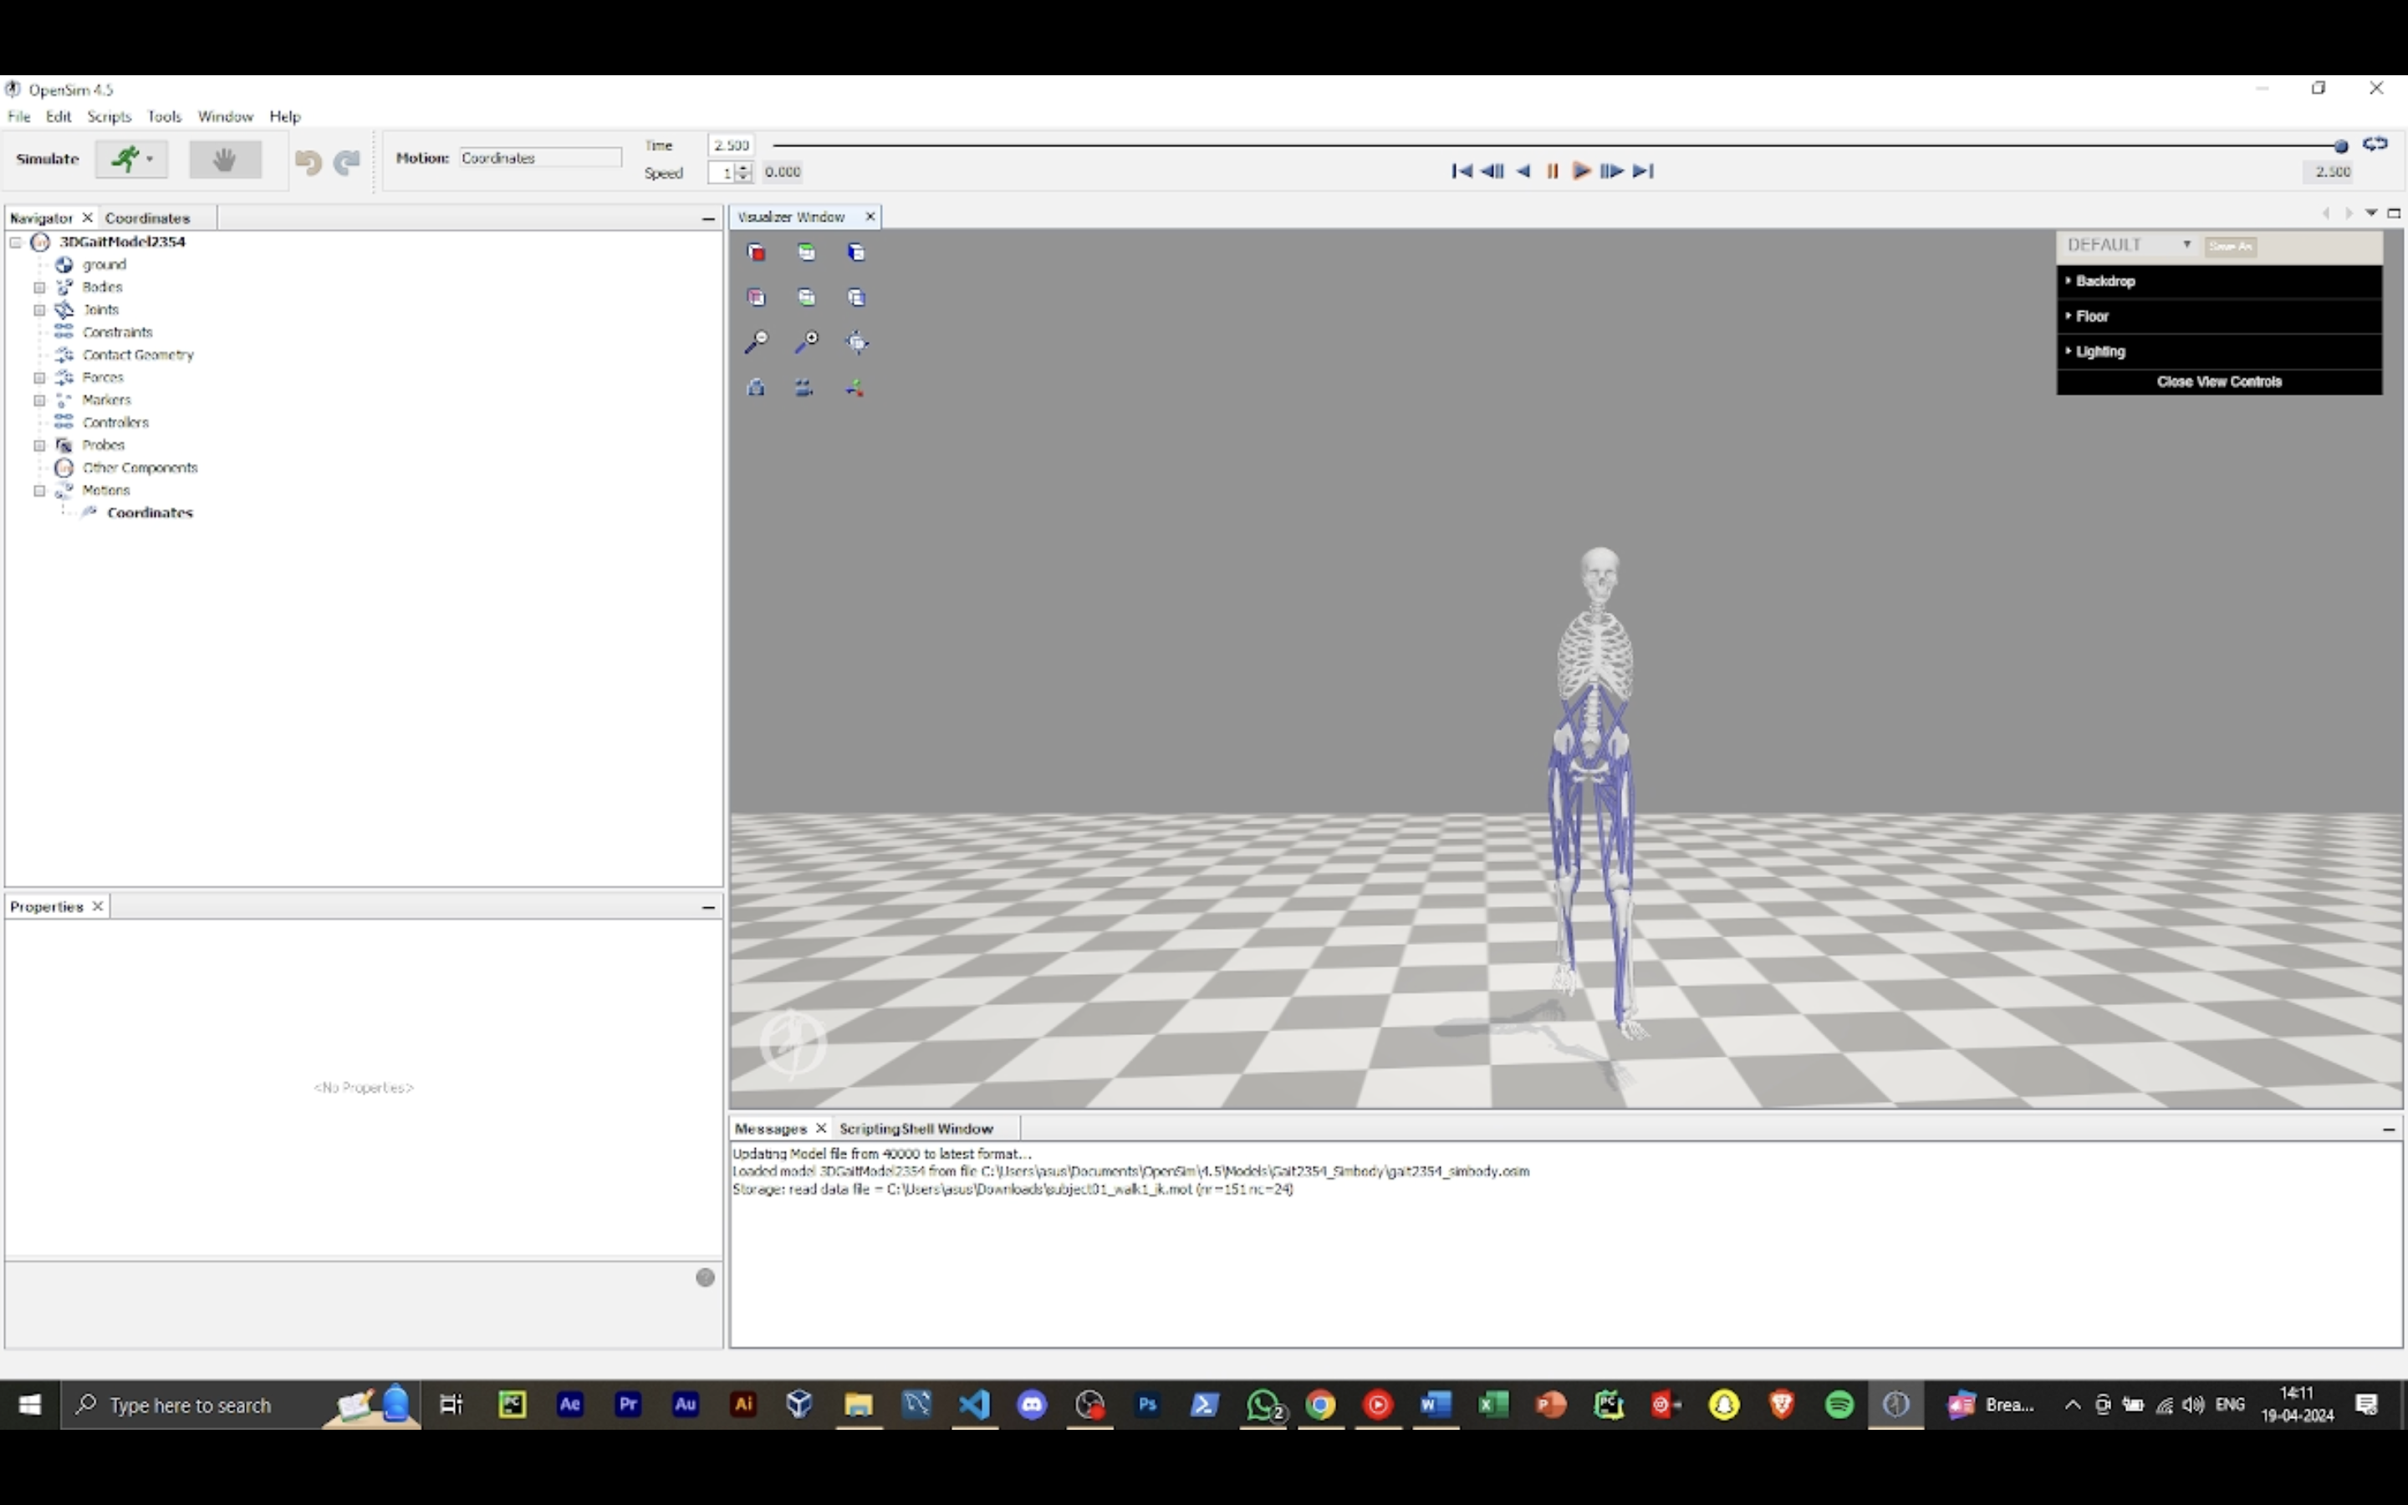Click Close View Controls button
This screenshot has height=1505, width=2408.
coord(2218,382)
